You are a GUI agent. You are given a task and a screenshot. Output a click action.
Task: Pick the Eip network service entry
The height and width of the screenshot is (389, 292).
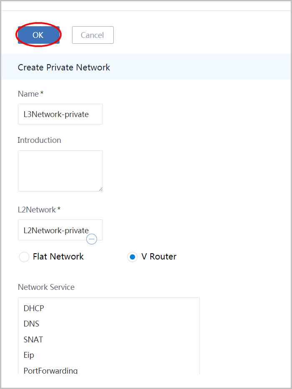click(29, 355)
